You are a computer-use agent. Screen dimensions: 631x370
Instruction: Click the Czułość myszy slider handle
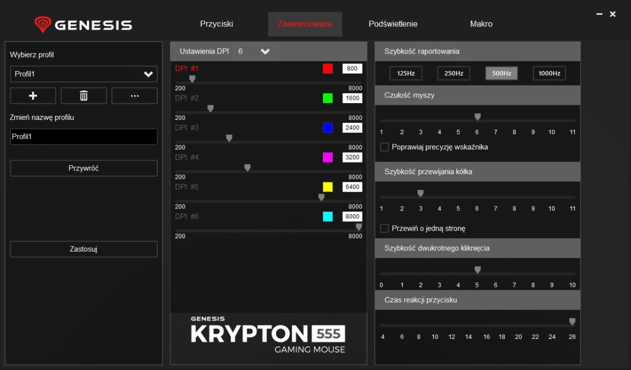tap(477, 117)
